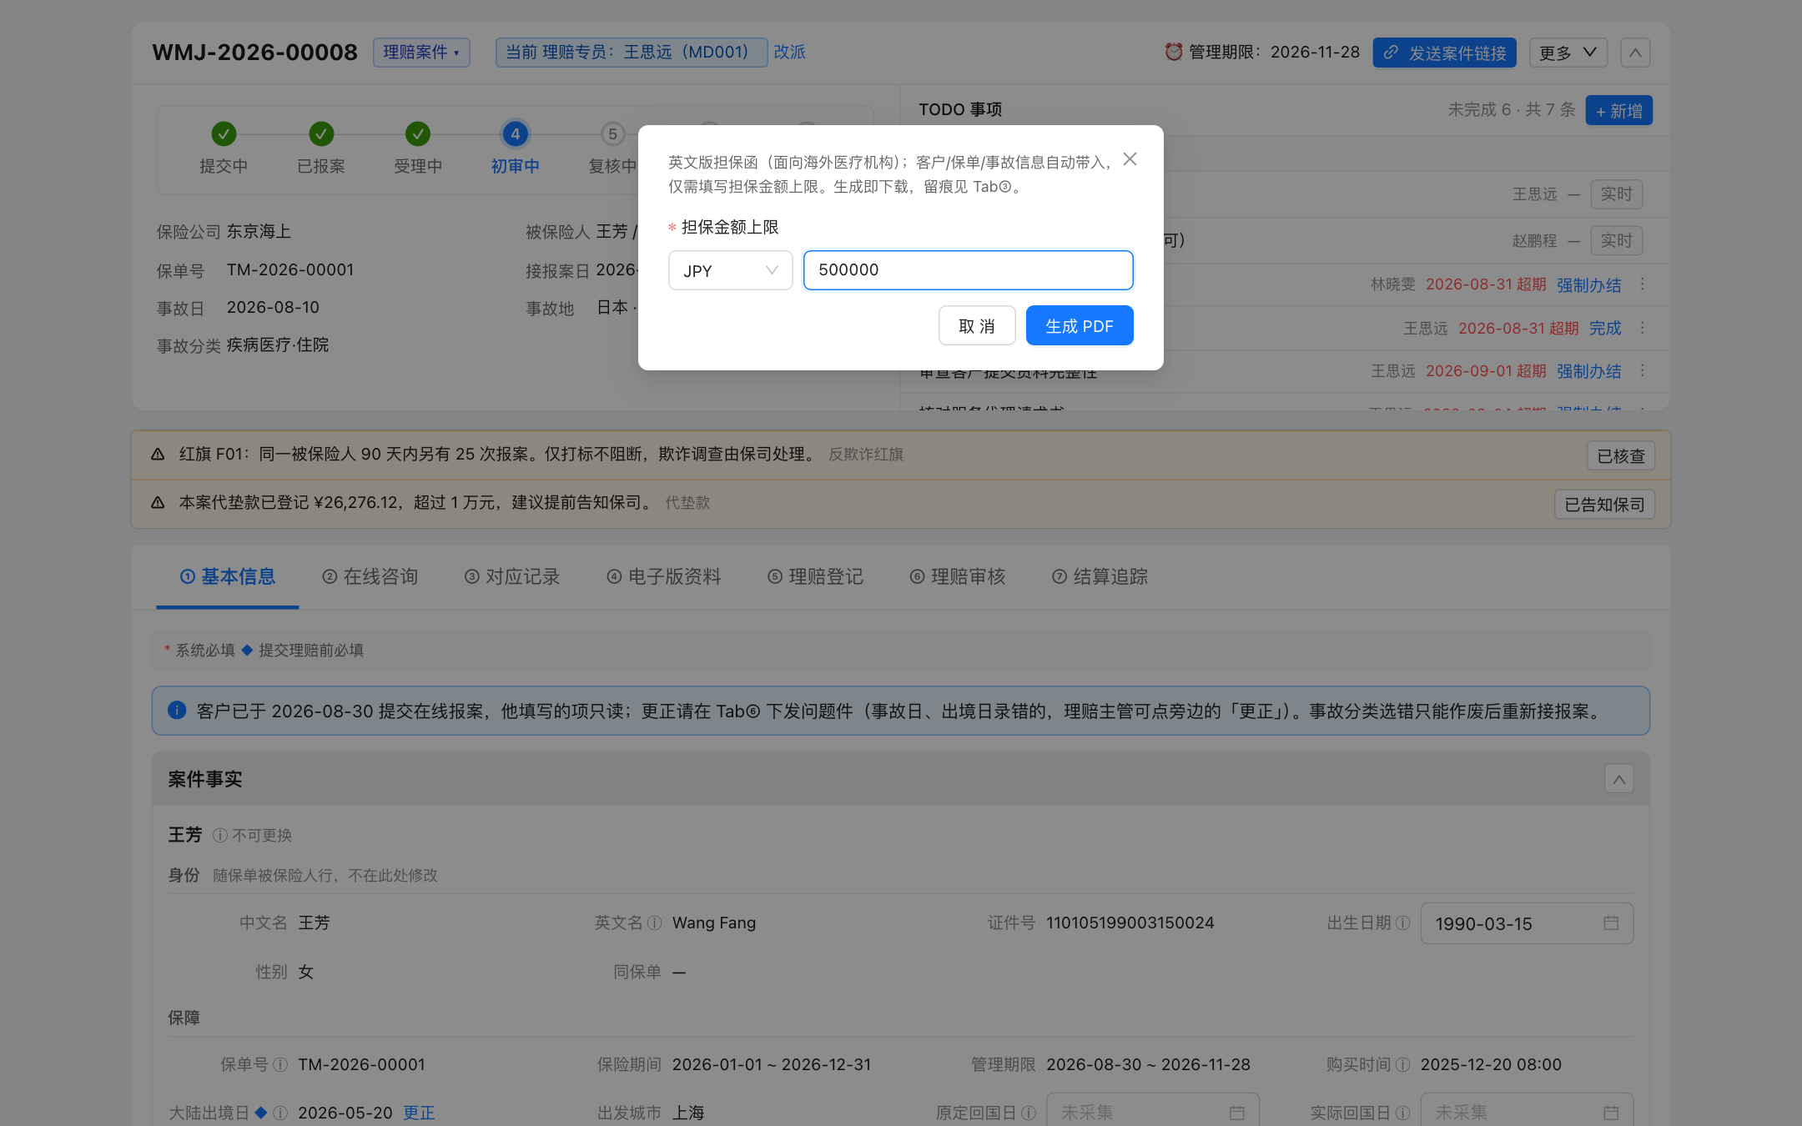The image size is (1802, 1126).
Task: Click info icon next to 英文名
Action: coord(655,922)
